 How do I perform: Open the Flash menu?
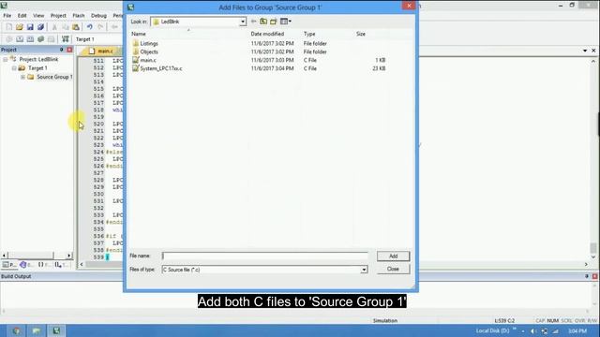pos(79,15)
